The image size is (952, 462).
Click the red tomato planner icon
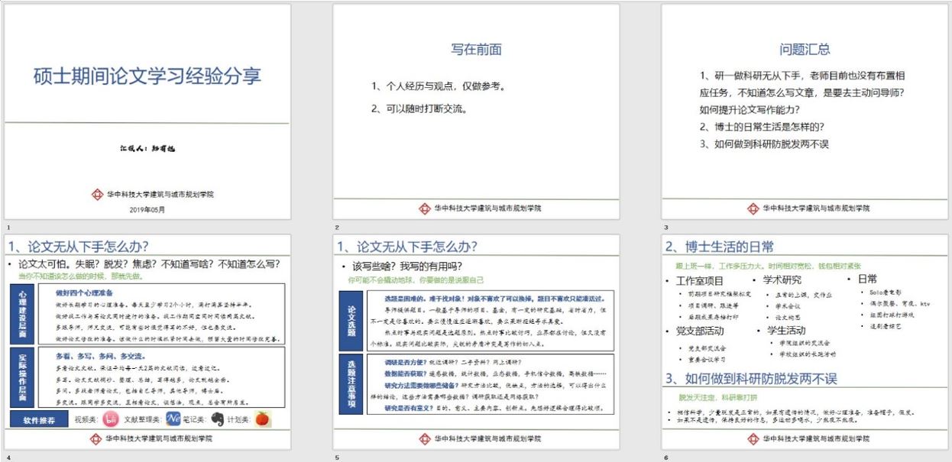(262, 418)
